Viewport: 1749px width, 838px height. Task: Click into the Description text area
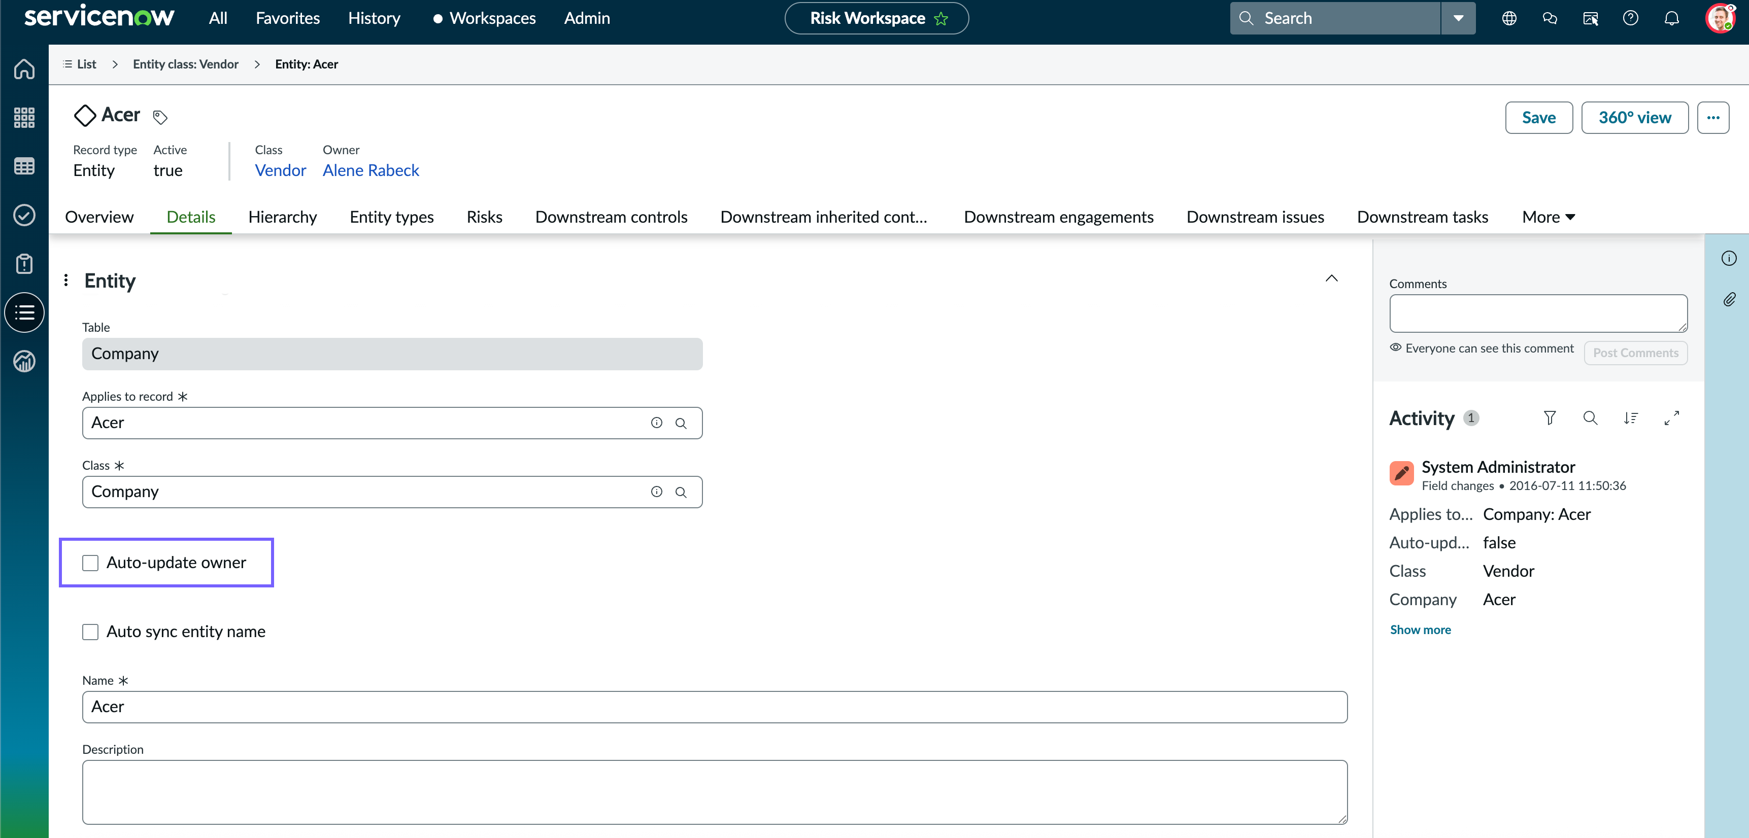pos(714,792)
